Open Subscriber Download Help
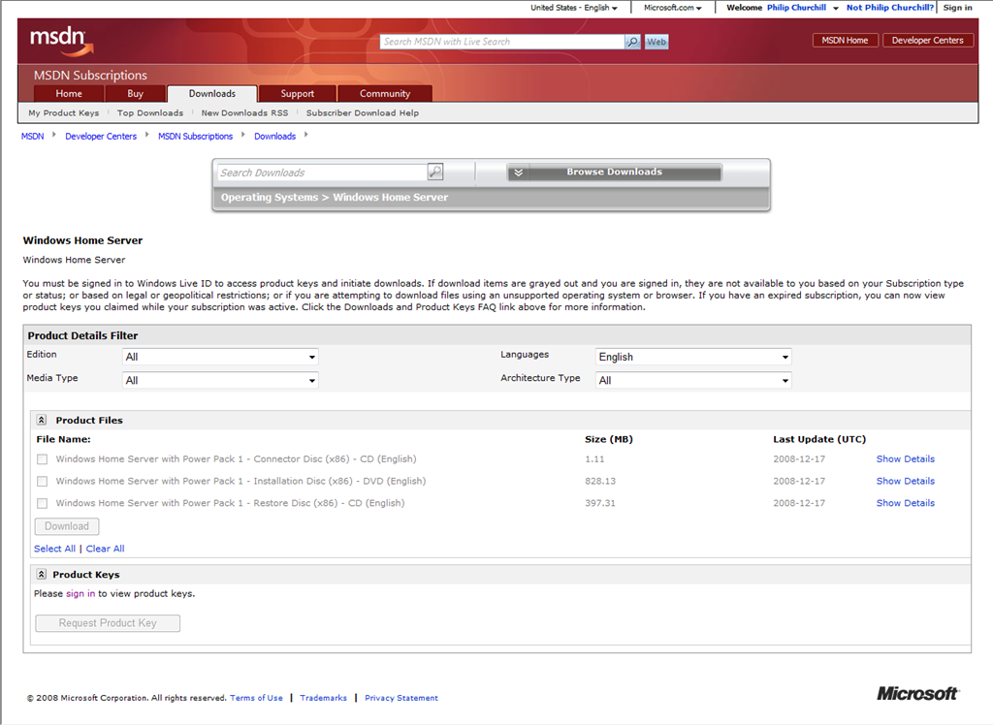The width and height of the screenshot is (993, 725). point(363,112)
